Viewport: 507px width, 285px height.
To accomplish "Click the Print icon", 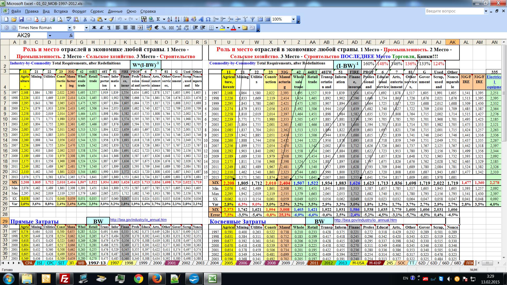I will [52, 19].
